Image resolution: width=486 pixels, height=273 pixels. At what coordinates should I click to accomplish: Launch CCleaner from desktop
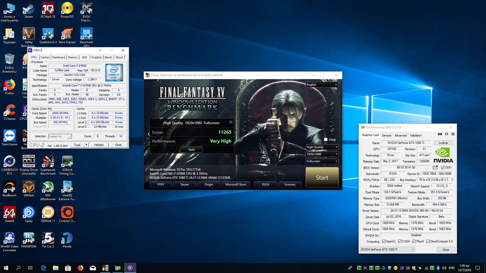[9, 112]
